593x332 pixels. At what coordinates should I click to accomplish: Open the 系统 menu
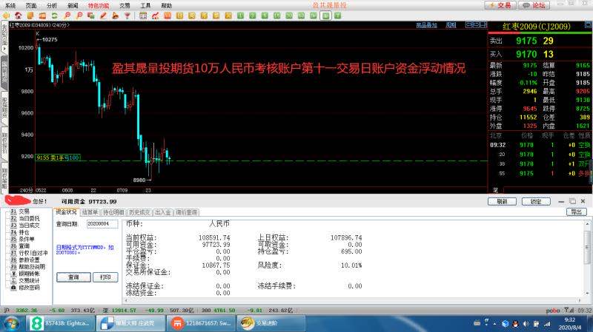10,6
